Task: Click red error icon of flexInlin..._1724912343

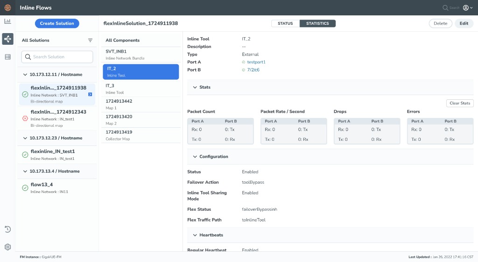Action: click(25, 118)
